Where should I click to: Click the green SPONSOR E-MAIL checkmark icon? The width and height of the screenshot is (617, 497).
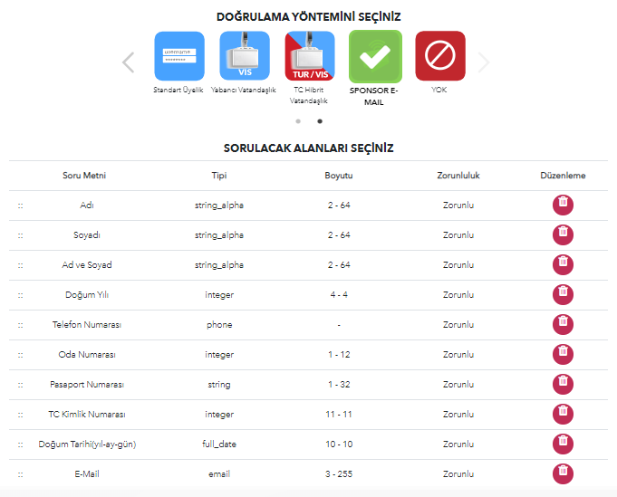click(x=375, y=56)
